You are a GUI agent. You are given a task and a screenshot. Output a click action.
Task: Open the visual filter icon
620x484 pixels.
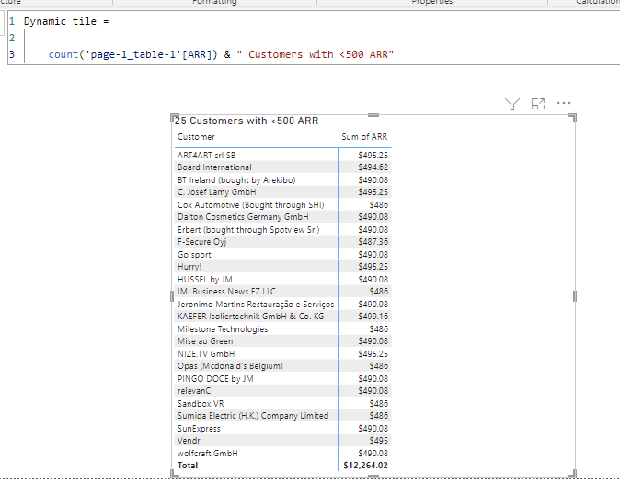click(512, 104)
